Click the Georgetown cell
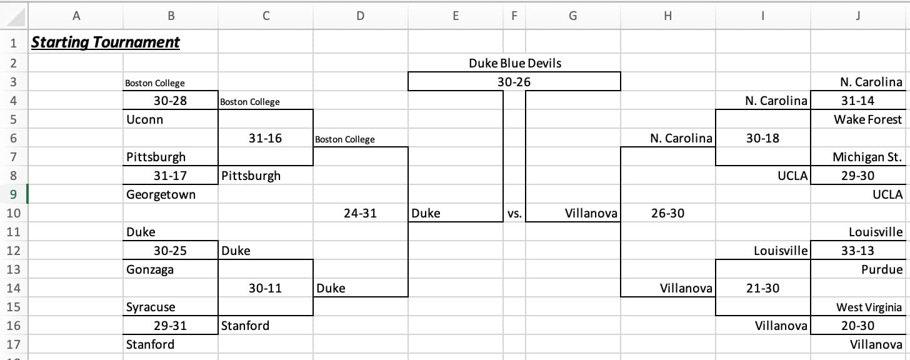 pyautogui.click(x=171, y=194)
